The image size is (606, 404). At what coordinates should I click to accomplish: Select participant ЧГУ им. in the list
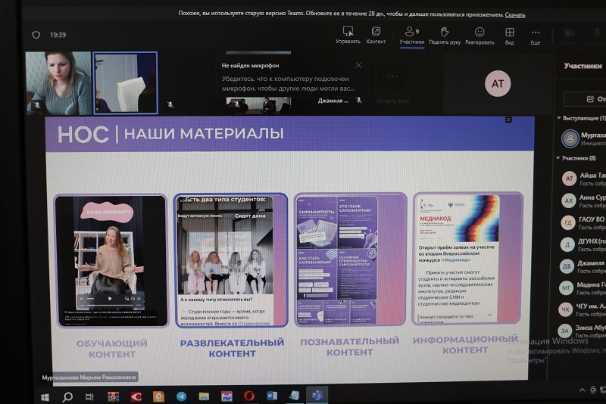(x=583, y=309)
